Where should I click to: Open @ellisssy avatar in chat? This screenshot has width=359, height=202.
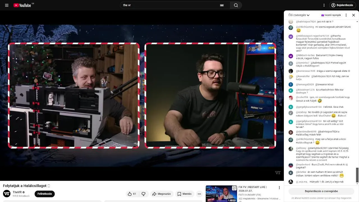(x=291, y=149)
